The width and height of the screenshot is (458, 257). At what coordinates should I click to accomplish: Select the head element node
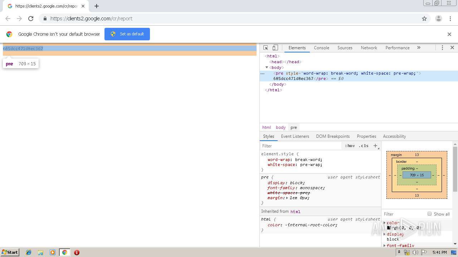click(x=286, y=62)
